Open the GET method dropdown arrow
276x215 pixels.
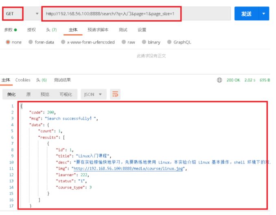pyautogui.click(x=37, y=13)
